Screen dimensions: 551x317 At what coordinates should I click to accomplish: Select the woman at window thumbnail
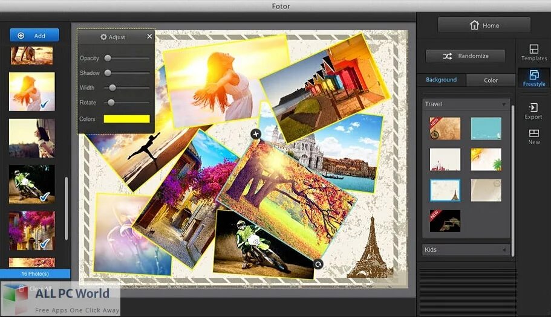click(x=31, y=138)
